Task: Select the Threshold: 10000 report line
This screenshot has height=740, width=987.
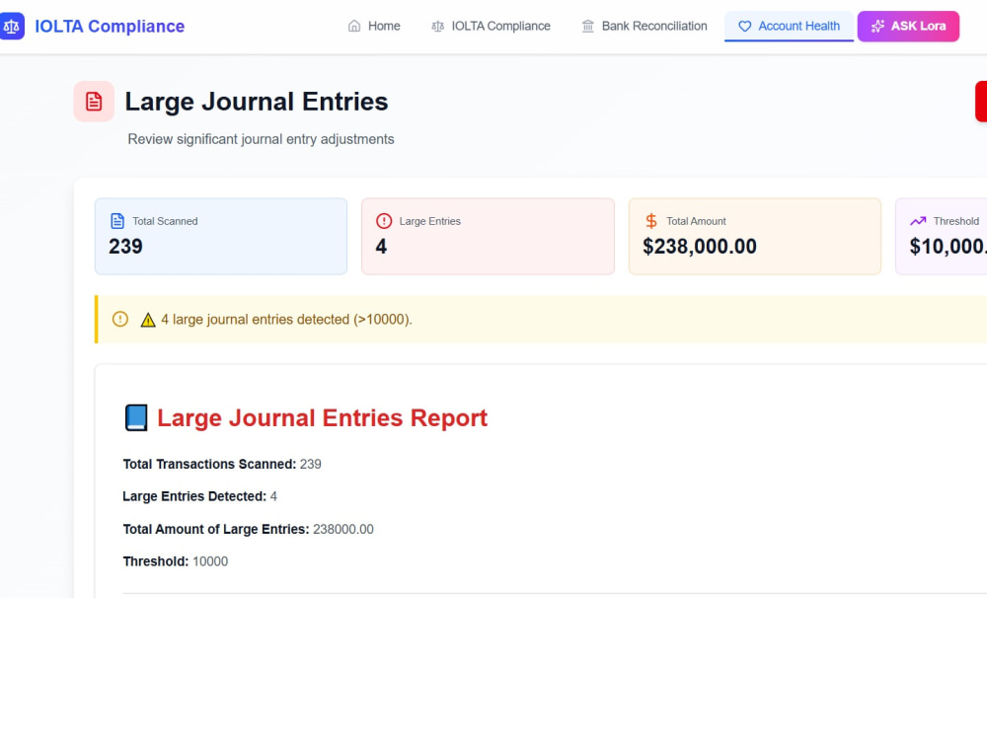Action: pos(175,561)
